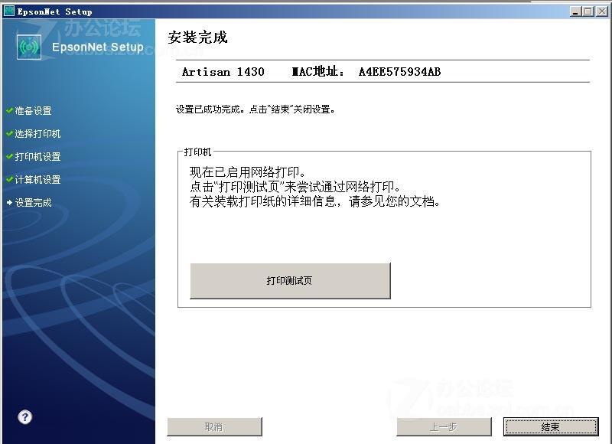Click the green checkmark beside 打印机设置

(x=10, y=157)
